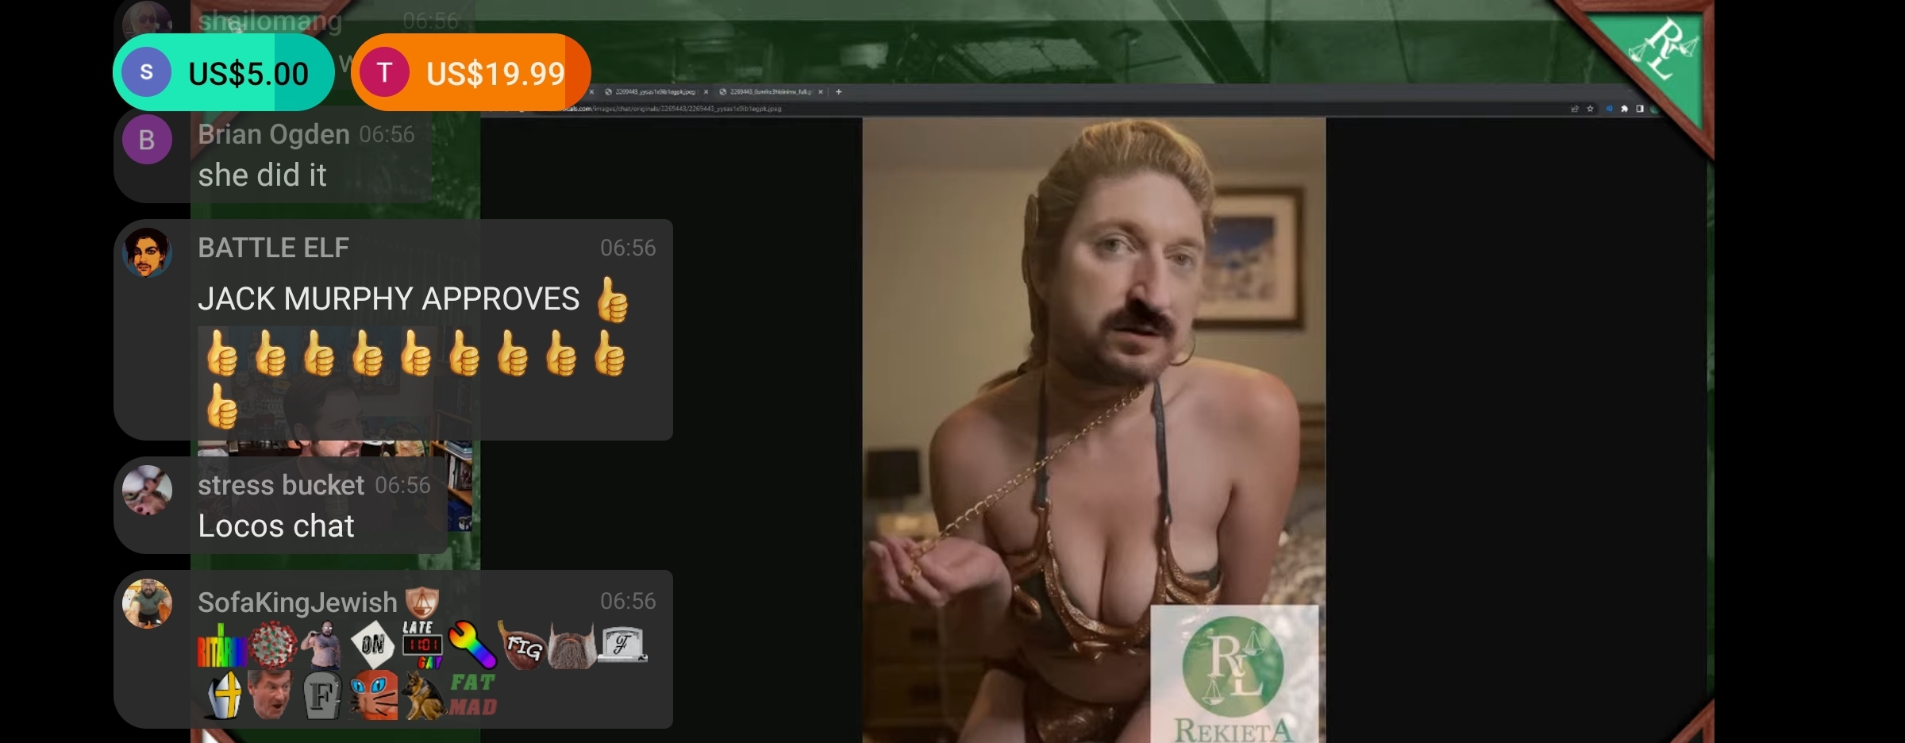1905x743 pixels.
Task: Tap the lone thumbs-up on the last line
Action: (222, 405)
